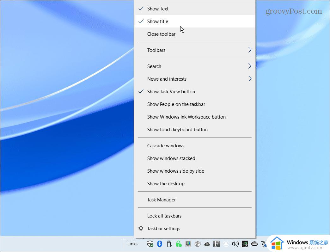Click the white circular triangle tray icon
330x252 pixels.
(x=226, y=244)
